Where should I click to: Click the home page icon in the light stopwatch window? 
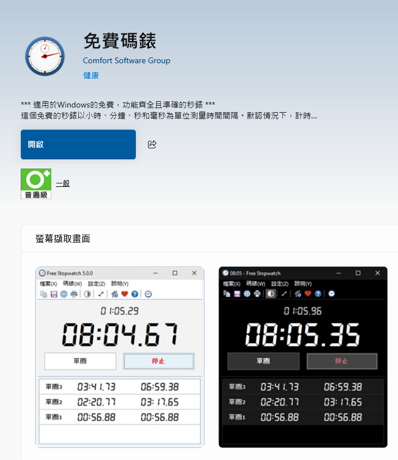(x=115, y=294)
